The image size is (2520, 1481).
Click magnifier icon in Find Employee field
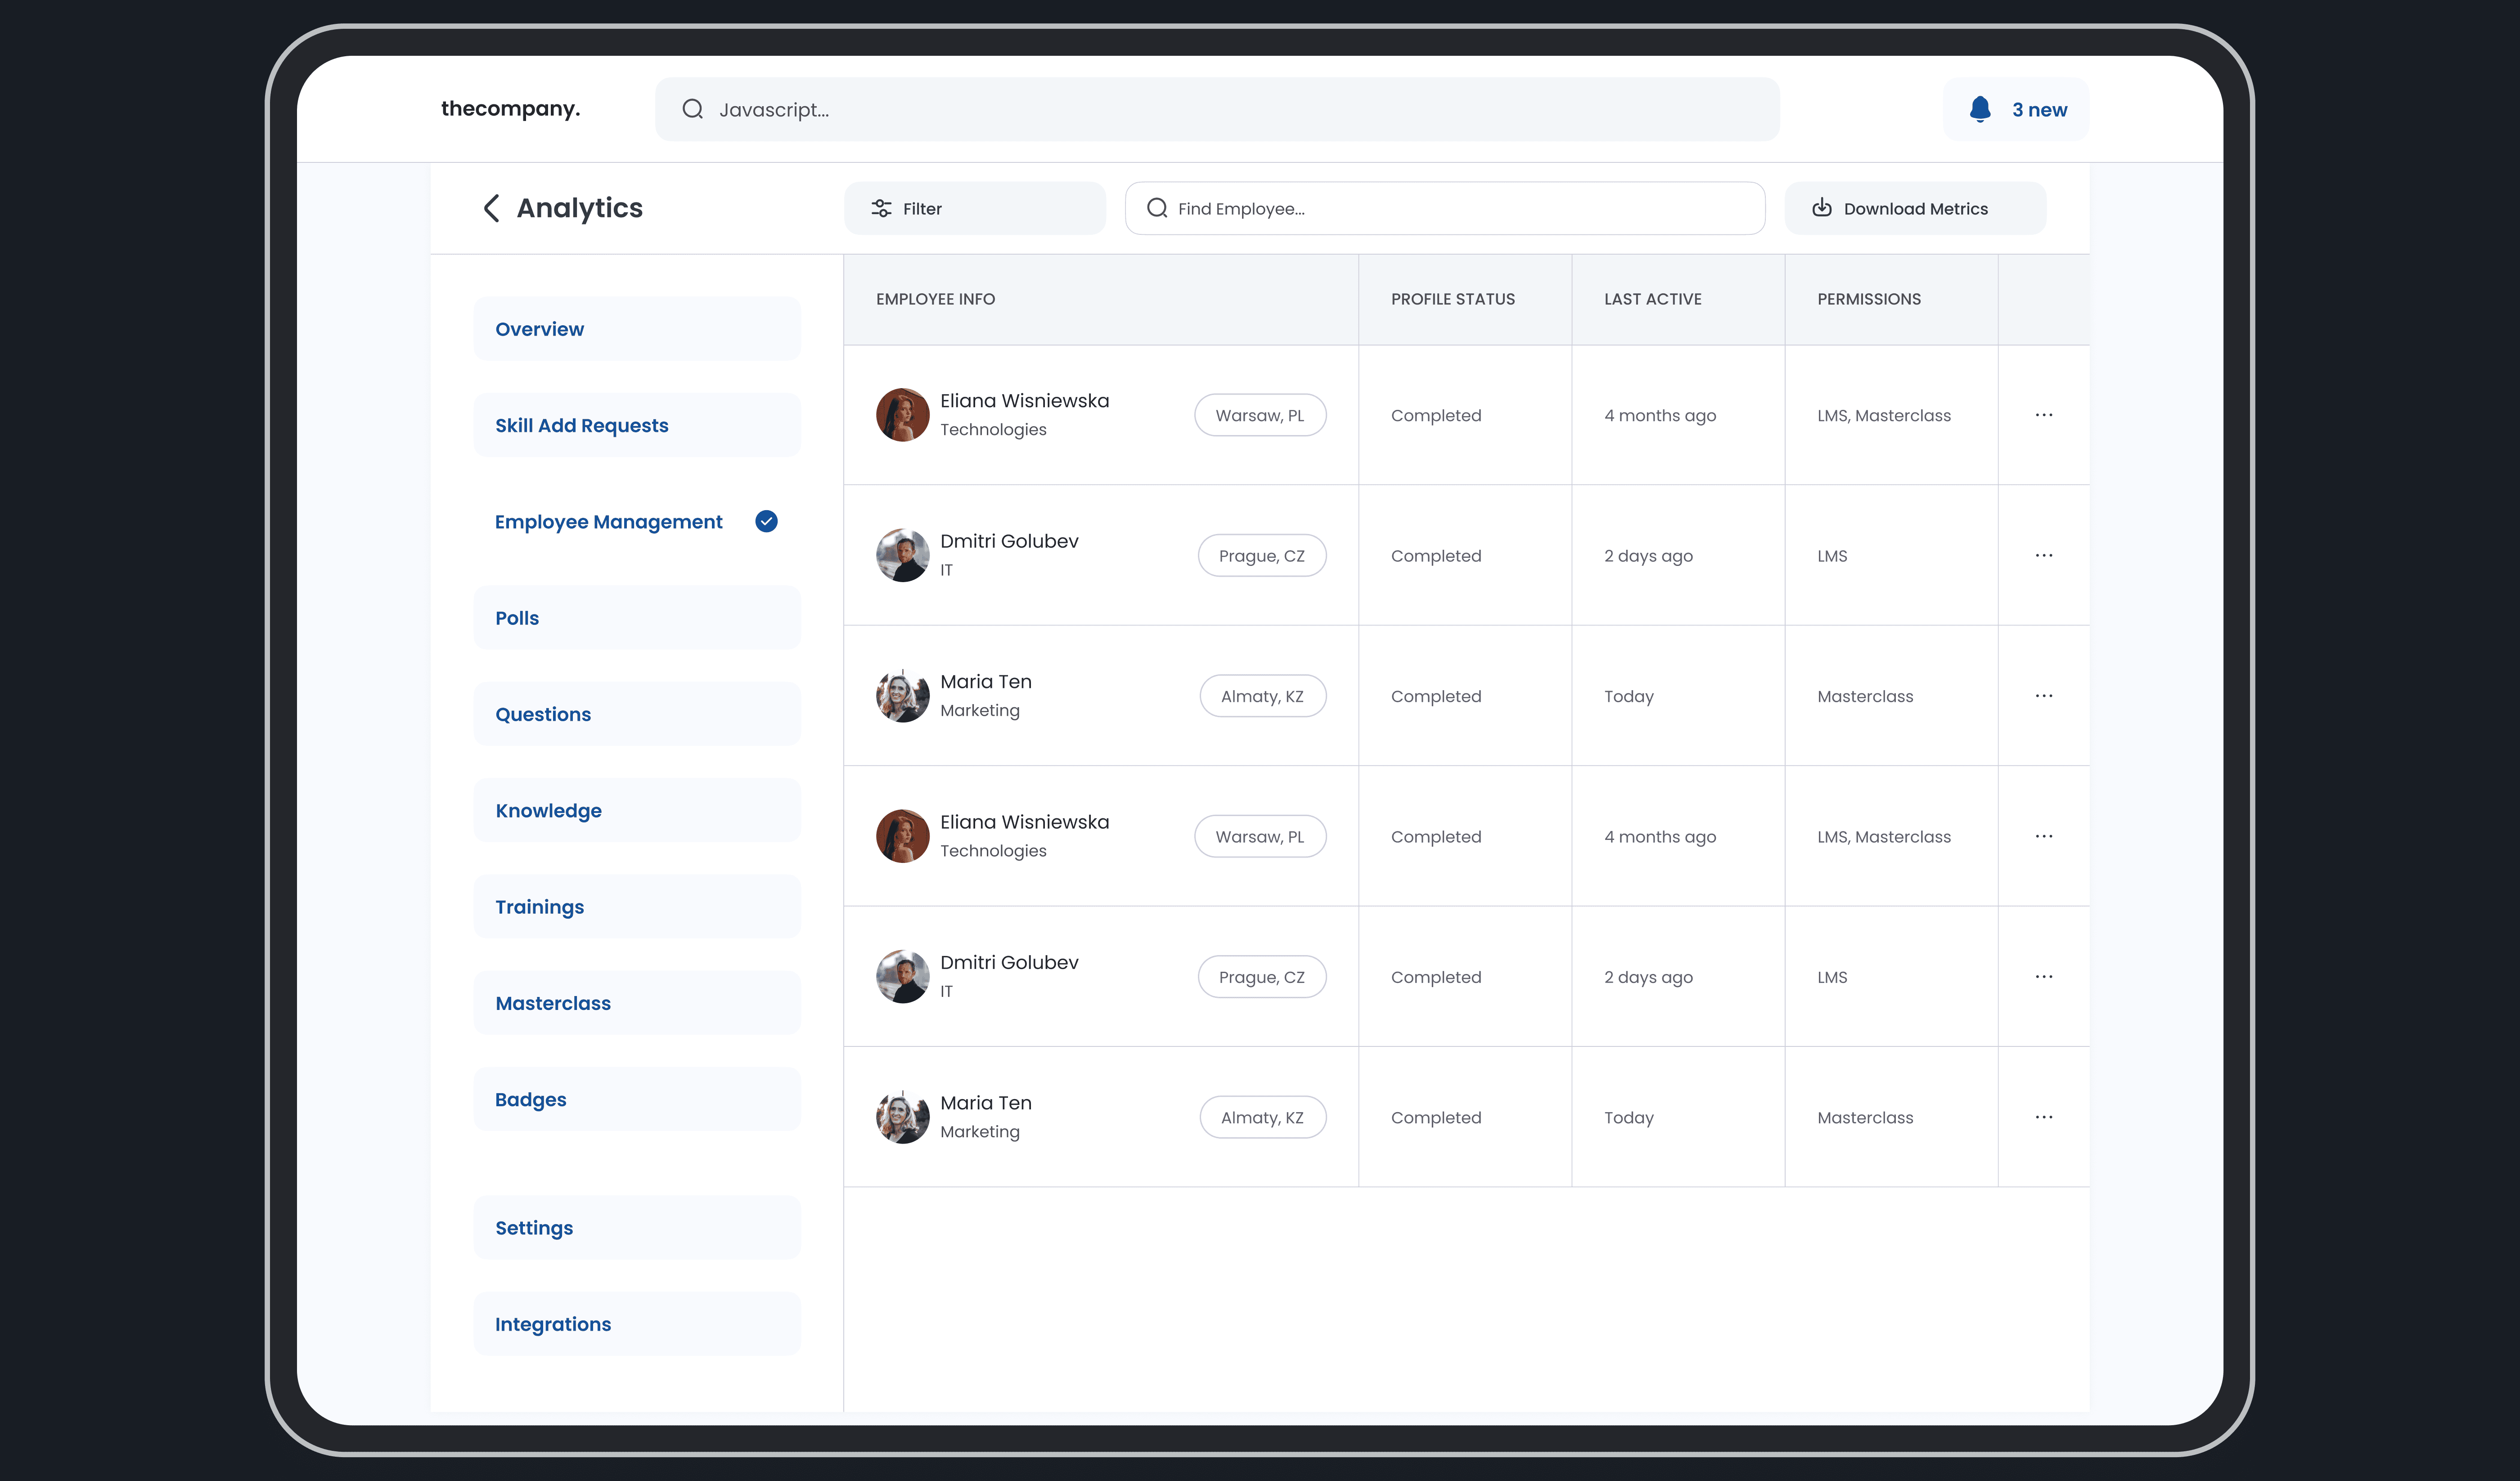1157,208
